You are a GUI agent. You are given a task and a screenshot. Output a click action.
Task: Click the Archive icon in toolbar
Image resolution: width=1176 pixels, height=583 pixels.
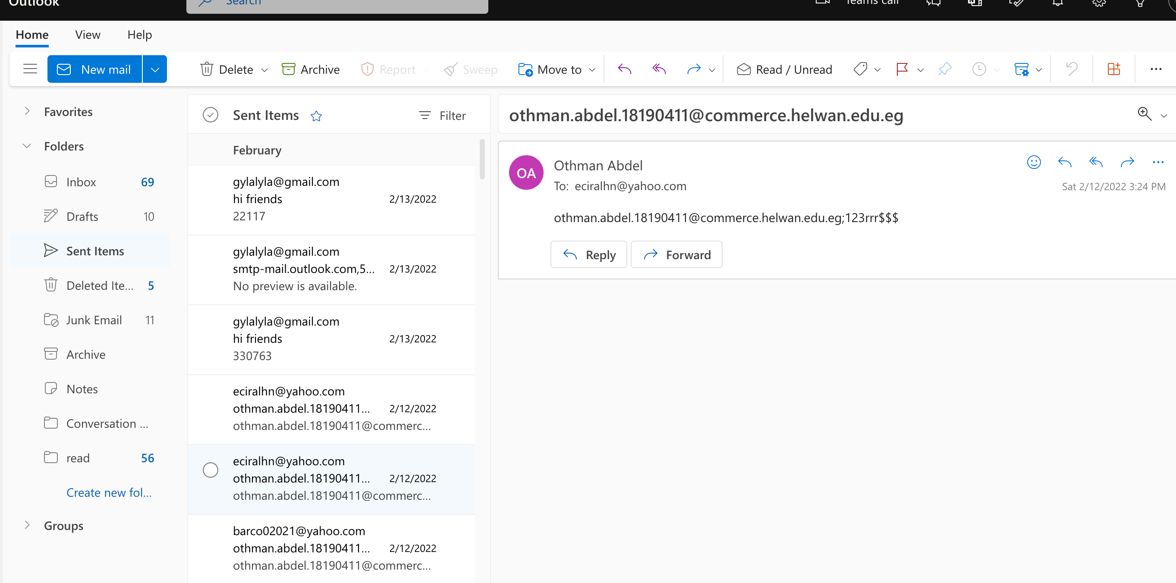click(289, 69)
